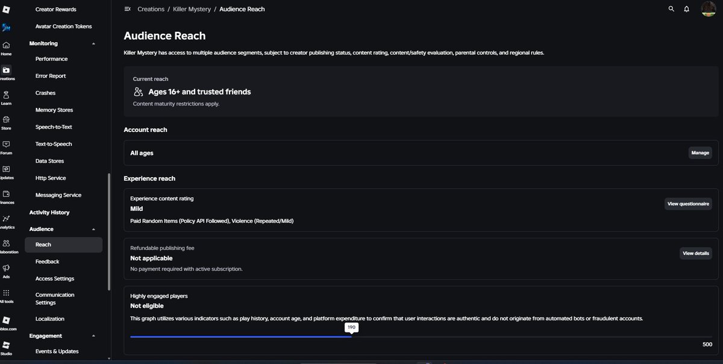Click the 190 progress value marker
The image size is (723, 364).
pyautogui.click(x=351, y=327)
